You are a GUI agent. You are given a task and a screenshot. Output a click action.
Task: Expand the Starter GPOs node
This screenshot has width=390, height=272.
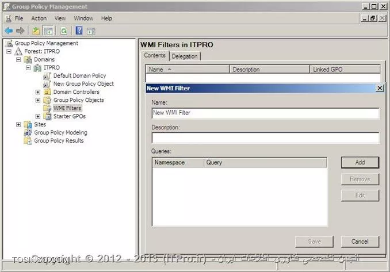pyautogui.click(x=38, y=116)
